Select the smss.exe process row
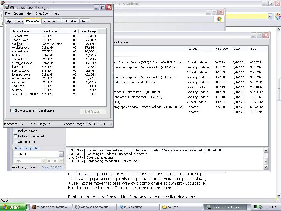Screen dimensions: 281x211 point(54,86)
